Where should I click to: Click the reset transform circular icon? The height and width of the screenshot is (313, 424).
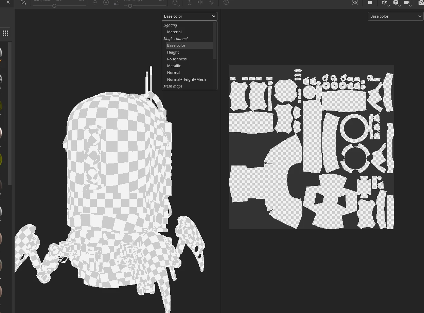click(x=226, y=2)
